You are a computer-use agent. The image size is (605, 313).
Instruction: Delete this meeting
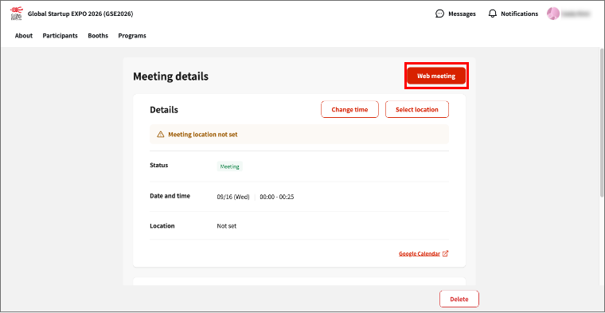point(459,299)
